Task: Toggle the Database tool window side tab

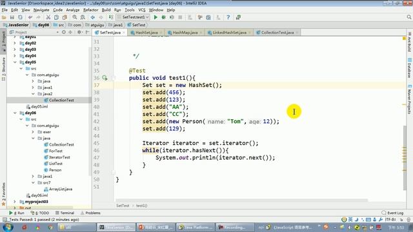Action: pos(410,68)
